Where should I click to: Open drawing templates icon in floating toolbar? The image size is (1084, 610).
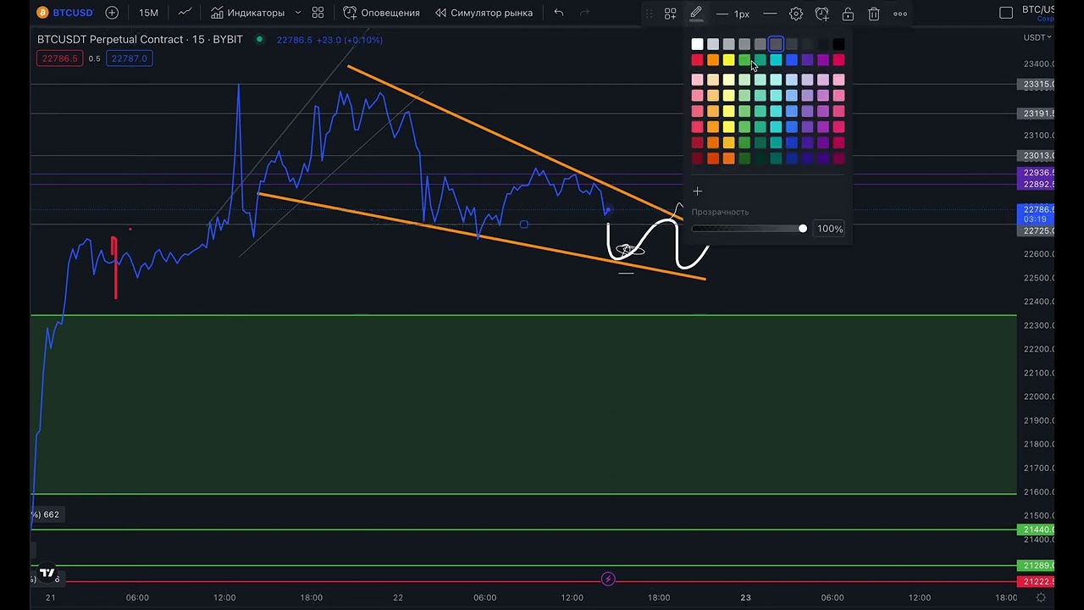coord(670,14)
